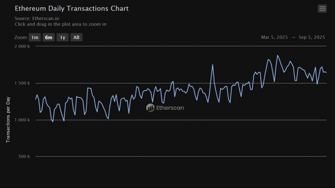Select the 6m zoom range
335x188 pixels.
(x=48, y=38)
